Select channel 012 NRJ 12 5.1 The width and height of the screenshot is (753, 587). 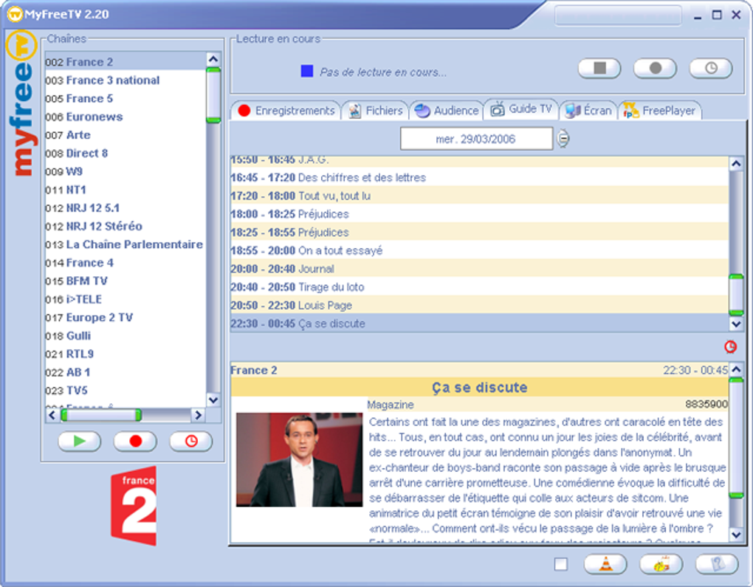tap(125, 208)
